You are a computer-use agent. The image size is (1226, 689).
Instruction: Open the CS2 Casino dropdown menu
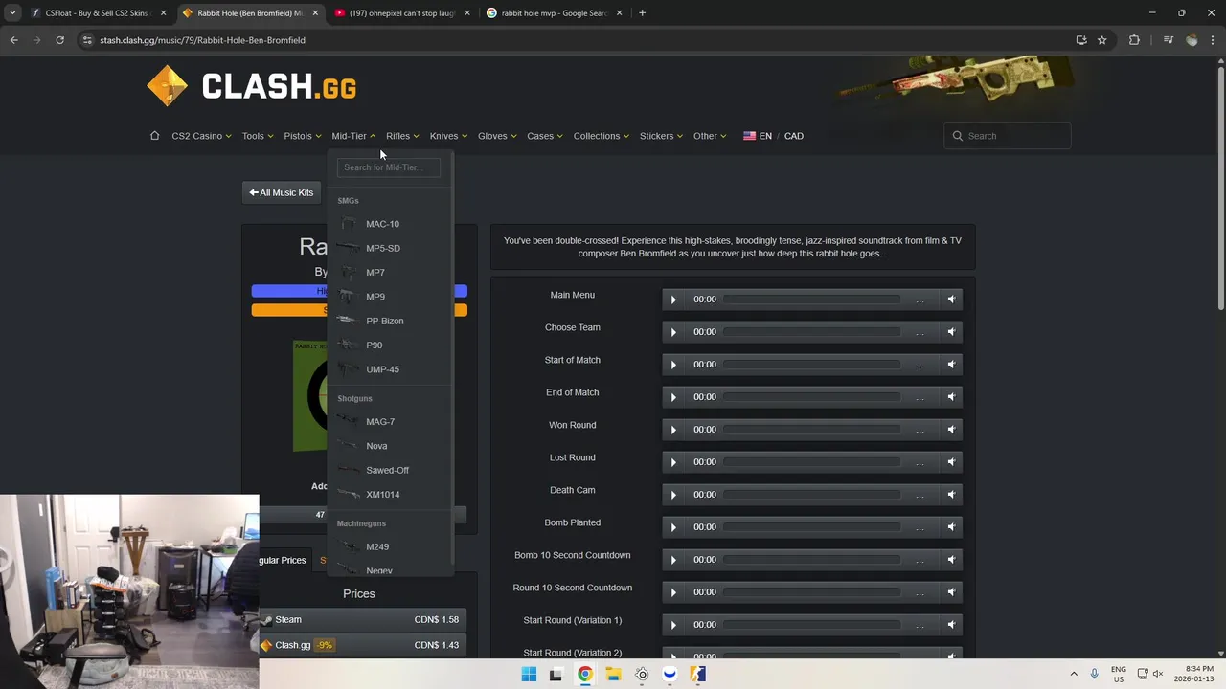pyautogui.click(x=201, y=136)
